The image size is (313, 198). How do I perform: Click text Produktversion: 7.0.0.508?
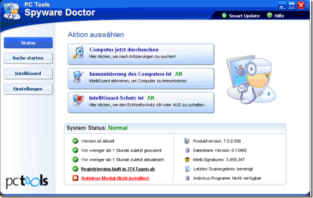coord(217,141)
